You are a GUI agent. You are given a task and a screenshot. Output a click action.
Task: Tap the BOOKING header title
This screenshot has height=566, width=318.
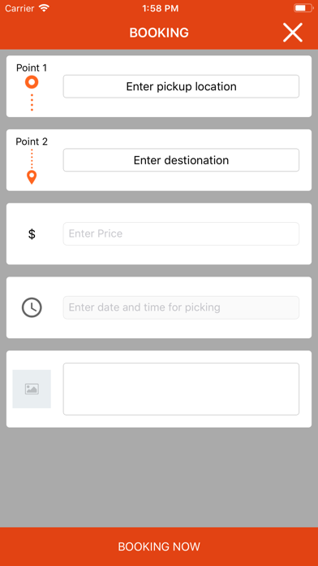click(x=159, y=33)
